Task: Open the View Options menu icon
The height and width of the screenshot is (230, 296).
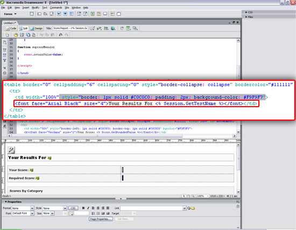Action: (x=129, y=29)
